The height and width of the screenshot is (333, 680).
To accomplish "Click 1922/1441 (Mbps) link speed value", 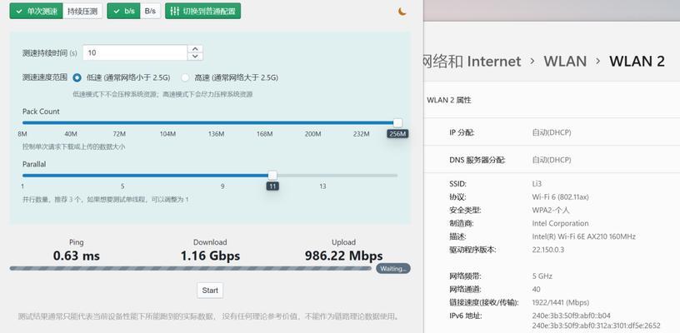I will point(560,302).
